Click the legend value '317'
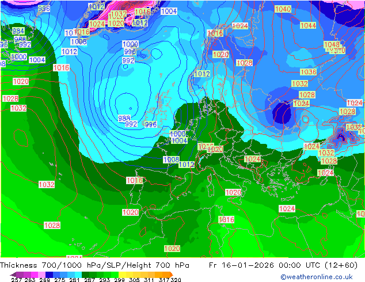The image size is (365, 282). pyautogui.click(x=164, y=280)
